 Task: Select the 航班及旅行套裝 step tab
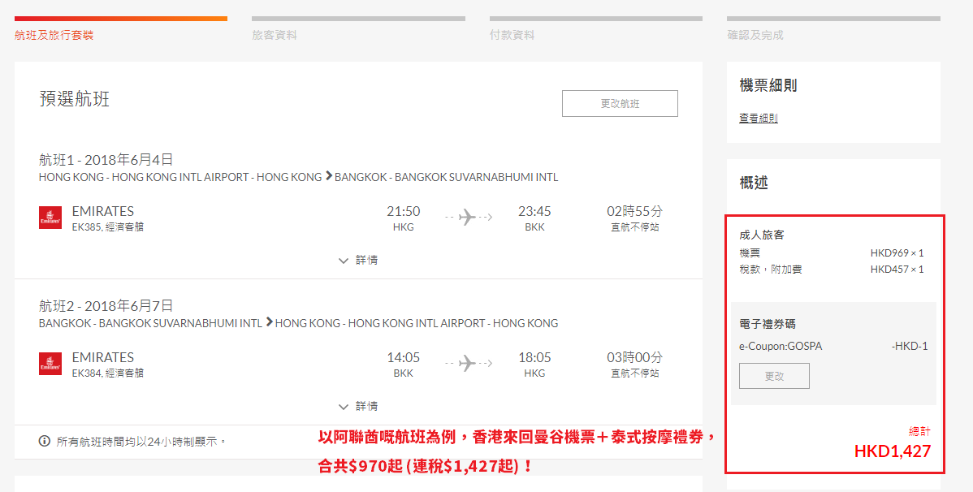tap(54, 36)
